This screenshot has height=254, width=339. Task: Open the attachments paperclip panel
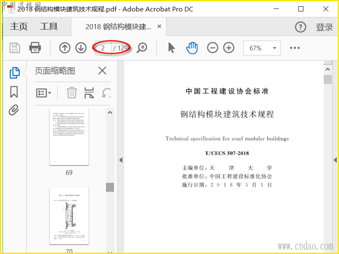(x=14, y=110)
